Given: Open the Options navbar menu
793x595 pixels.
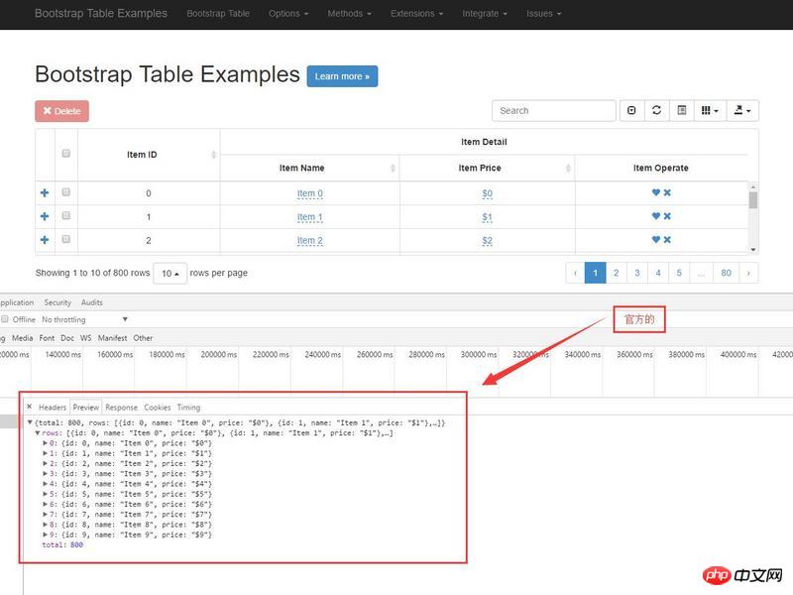Looking at the screenshot, I should (288, 14).
